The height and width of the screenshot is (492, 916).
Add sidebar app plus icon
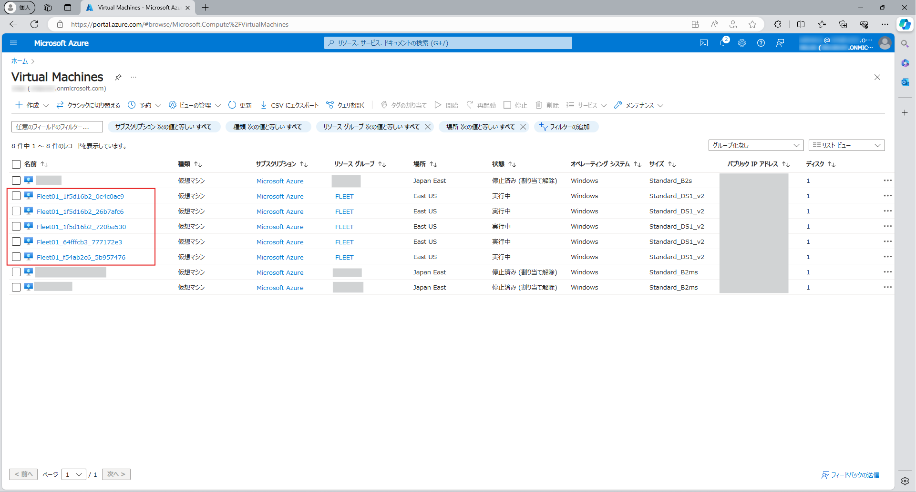(x=905, y=113)
